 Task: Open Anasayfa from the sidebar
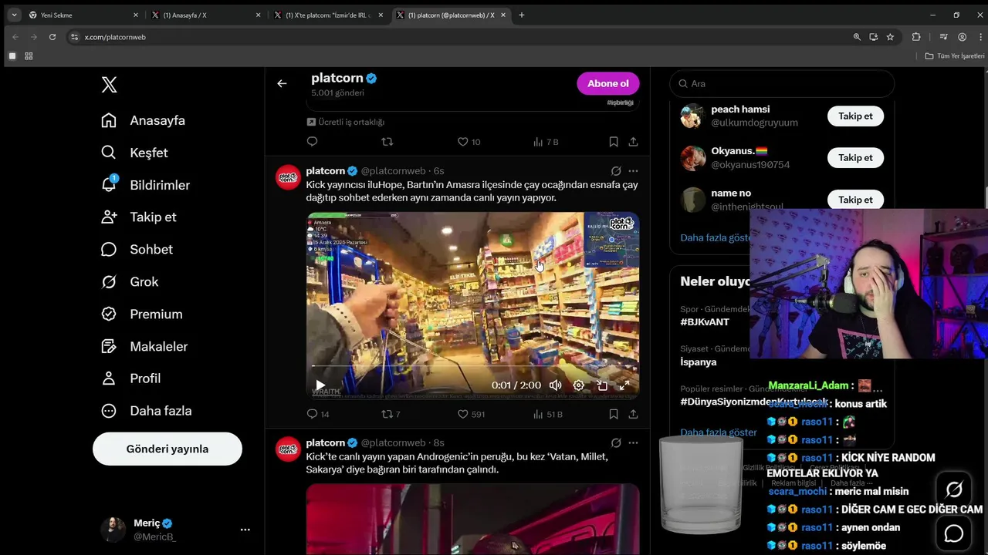tap(144, 120)
